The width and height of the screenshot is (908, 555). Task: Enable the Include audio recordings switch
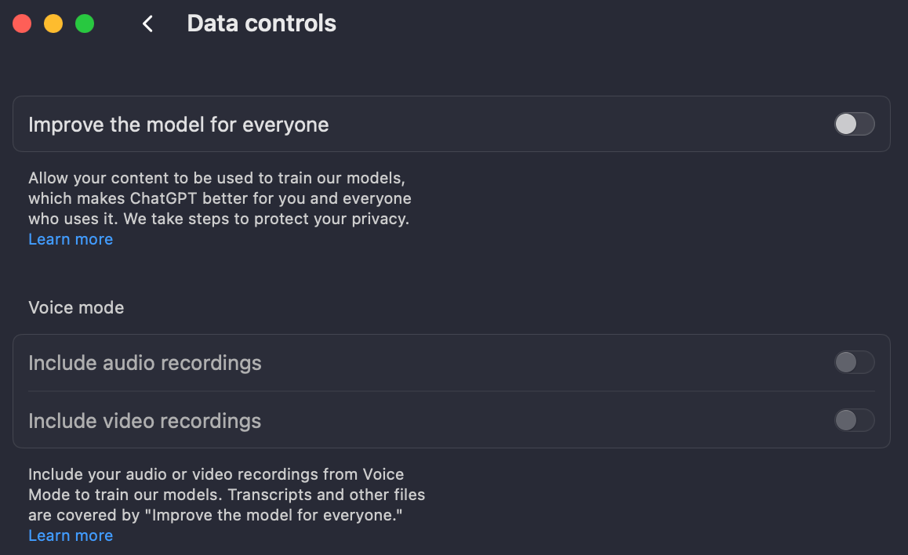pos(854,362)
